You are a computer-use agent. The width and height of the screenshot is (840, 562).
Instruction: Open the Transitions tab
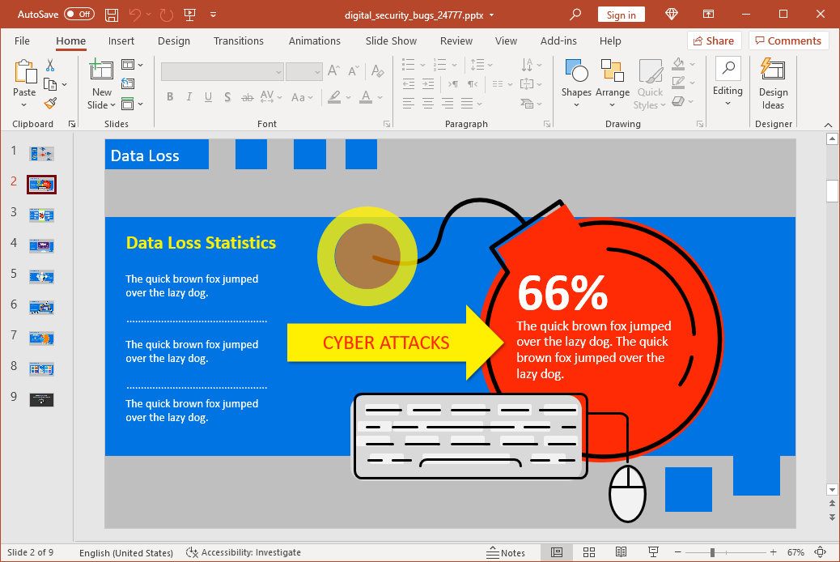[x=238, y=40]
